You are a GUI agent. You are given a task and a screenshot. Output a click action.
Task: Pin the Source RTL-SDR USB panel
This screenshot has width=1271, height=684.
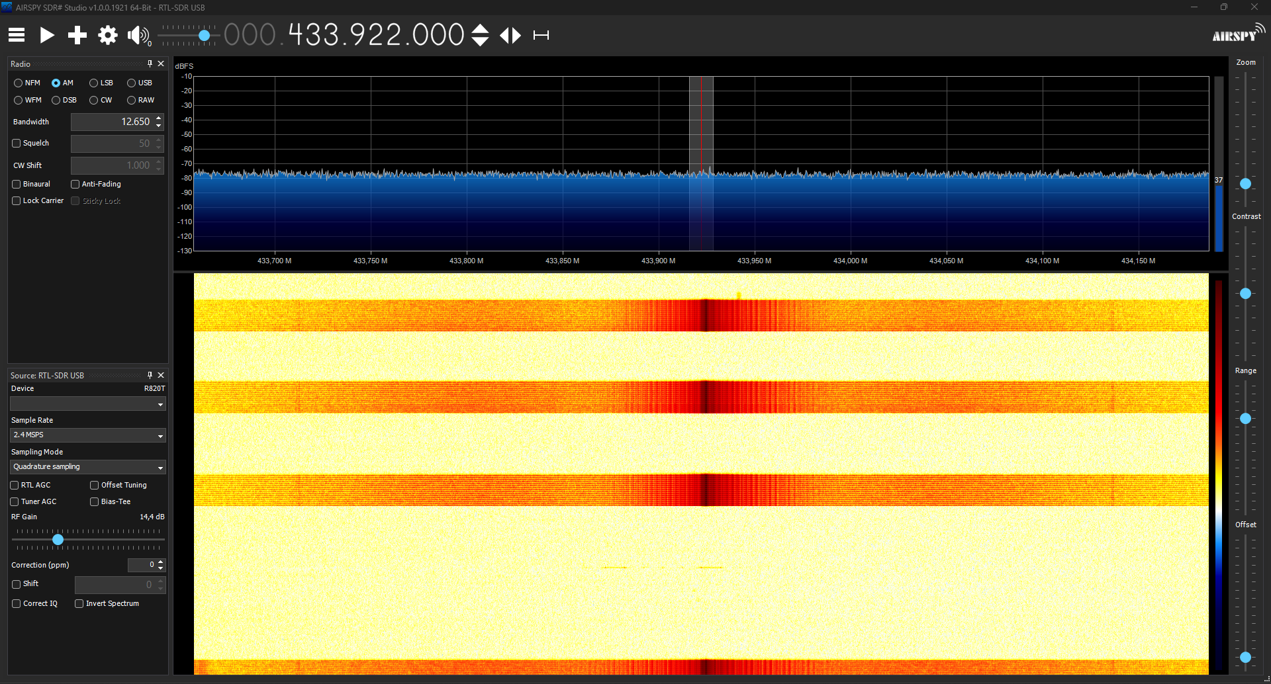click(x=150, y=375)
